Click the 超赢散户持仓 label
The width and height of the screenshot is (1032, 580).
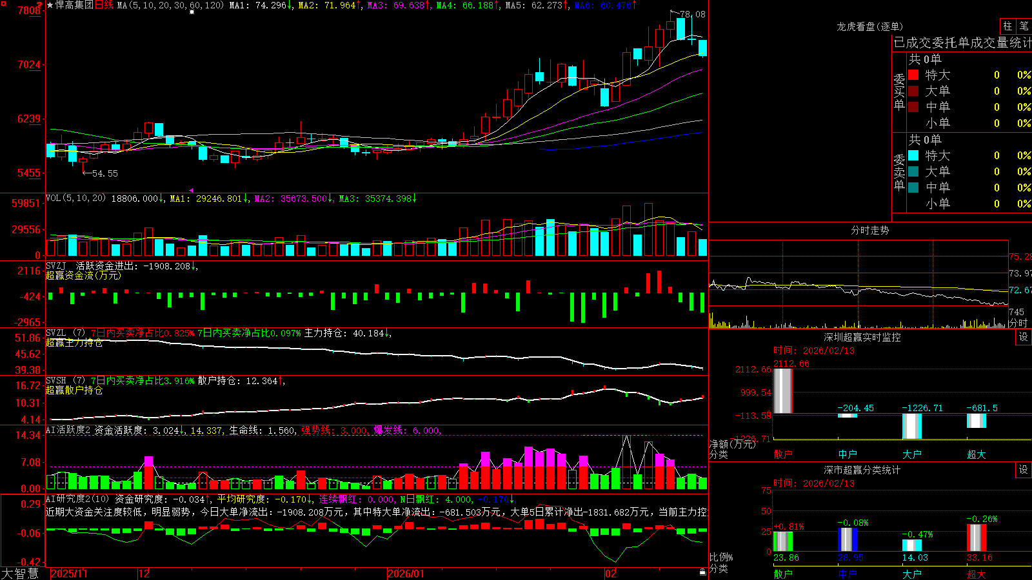point(74,390)
